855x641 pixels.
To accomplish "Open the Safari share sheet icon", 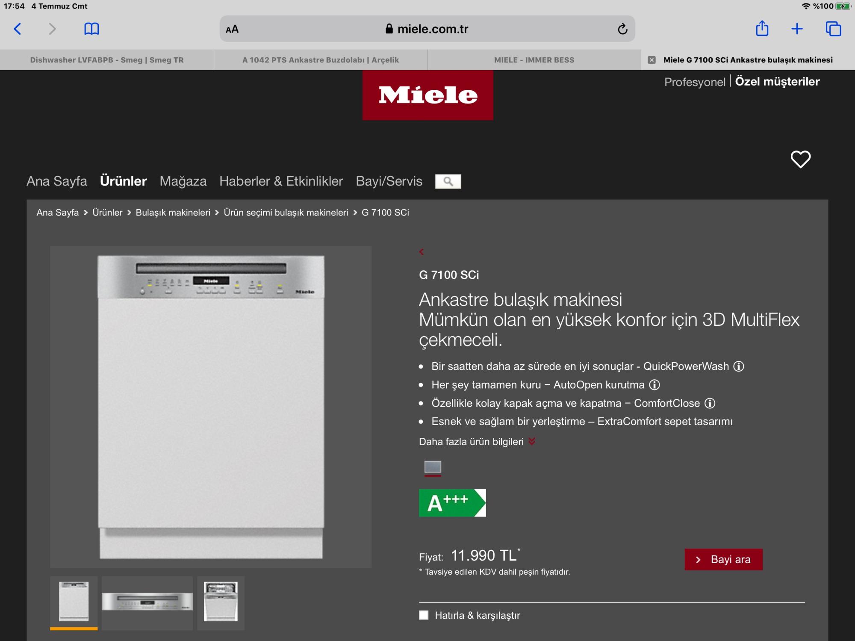I will [762, 29].
